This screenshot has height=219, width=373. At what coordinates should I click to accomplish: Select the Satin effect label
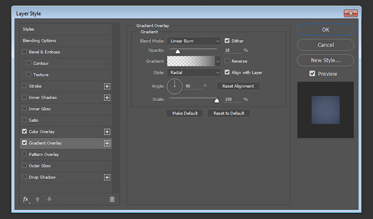click(33, 120)
